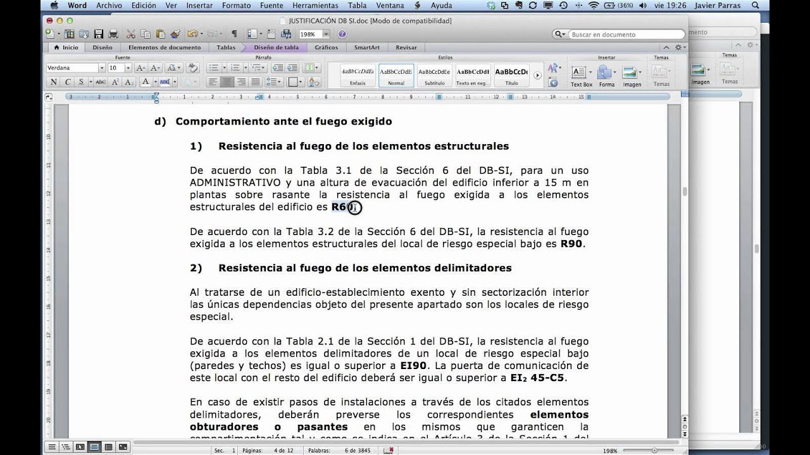The image size is (810, 455).
Task: Switch to the SmartArt tab
Action: pyautogui.click(x=366, y=47)
